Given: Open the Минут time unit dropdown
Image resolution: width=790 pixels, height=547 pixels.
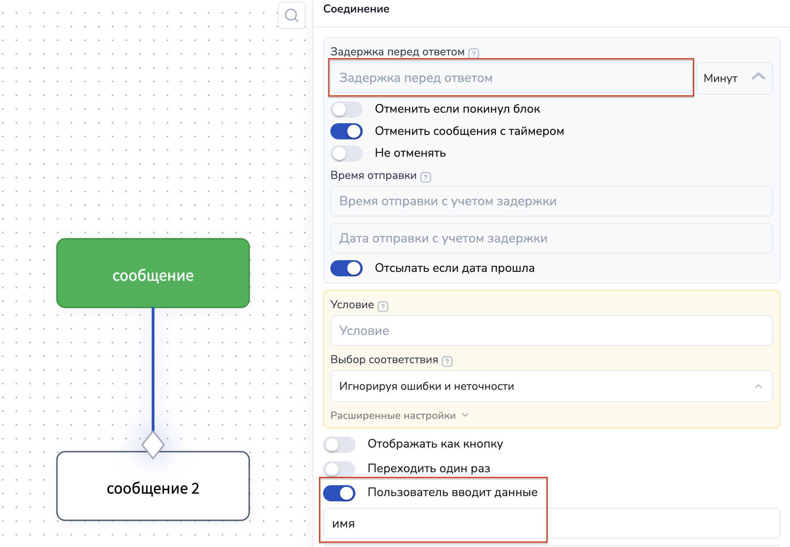Looking at the screenshot, I should pos(734,78).
